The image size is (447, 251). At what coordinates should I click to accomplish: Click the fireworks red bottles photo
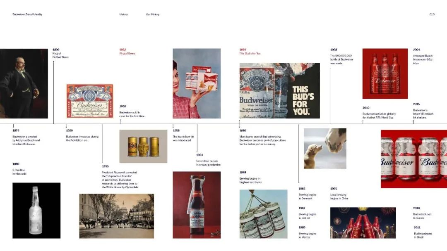click(x=363, y=223)
